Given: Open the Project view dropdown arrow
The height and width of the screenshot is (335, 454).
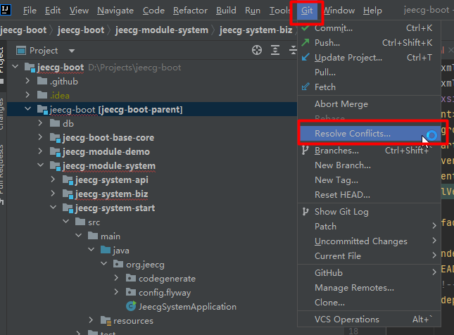Looking at the screenshot, I should pos(72,51).
